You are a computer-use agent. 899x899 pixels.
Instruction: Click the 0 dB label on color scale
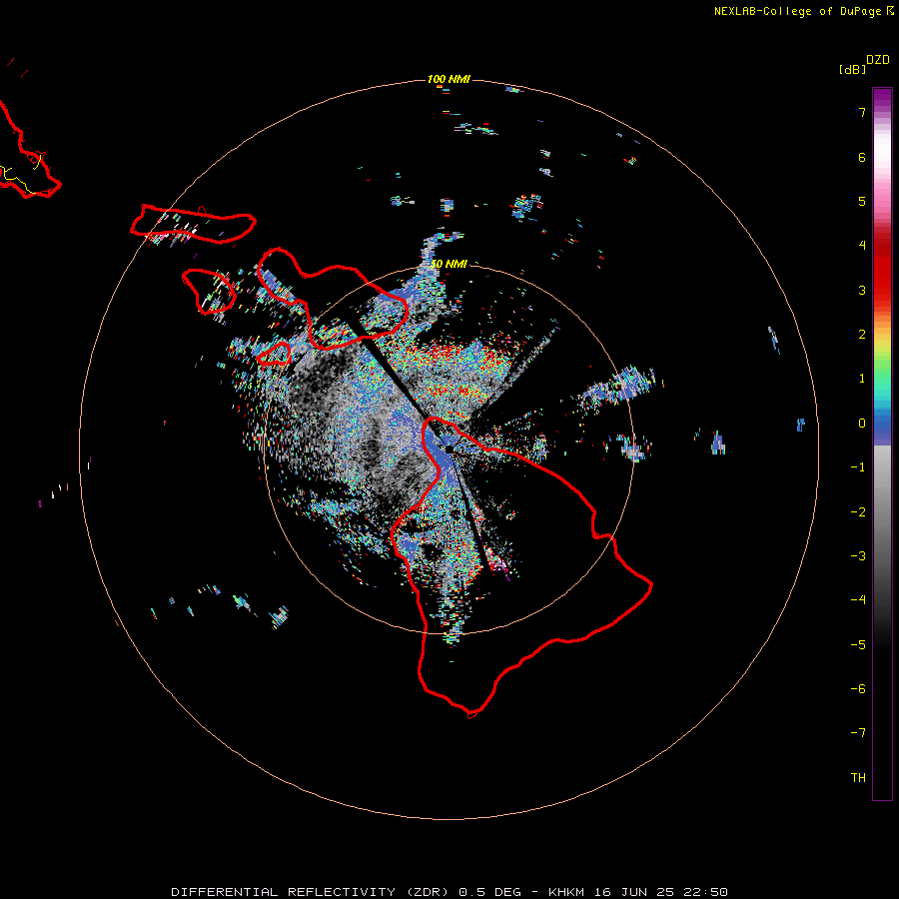point(862,424)
